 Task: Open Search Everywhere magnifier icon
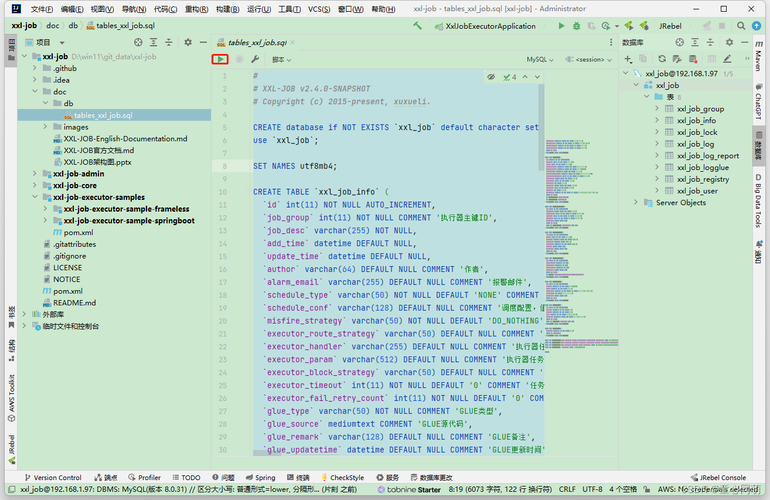point(741,26)
